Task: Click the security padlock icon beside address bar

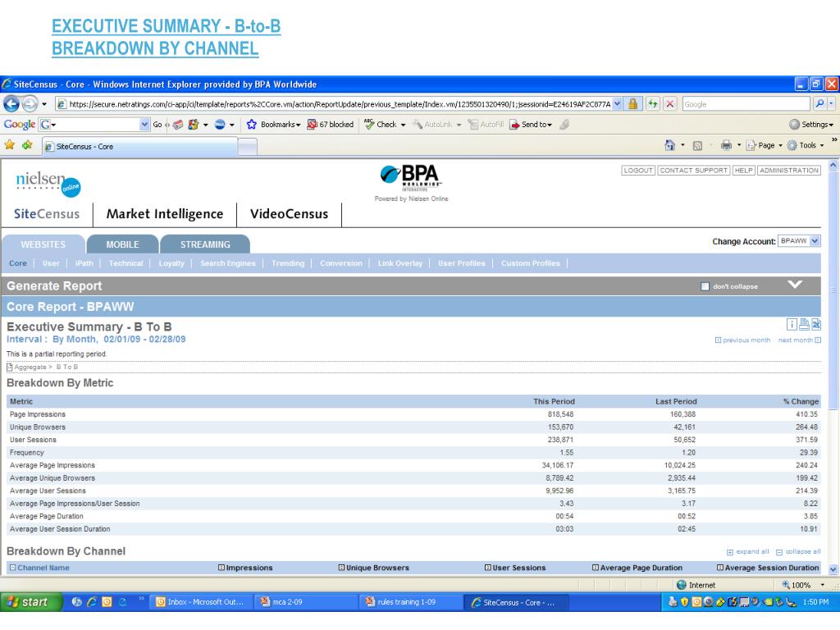Action: tap(632, 104)
